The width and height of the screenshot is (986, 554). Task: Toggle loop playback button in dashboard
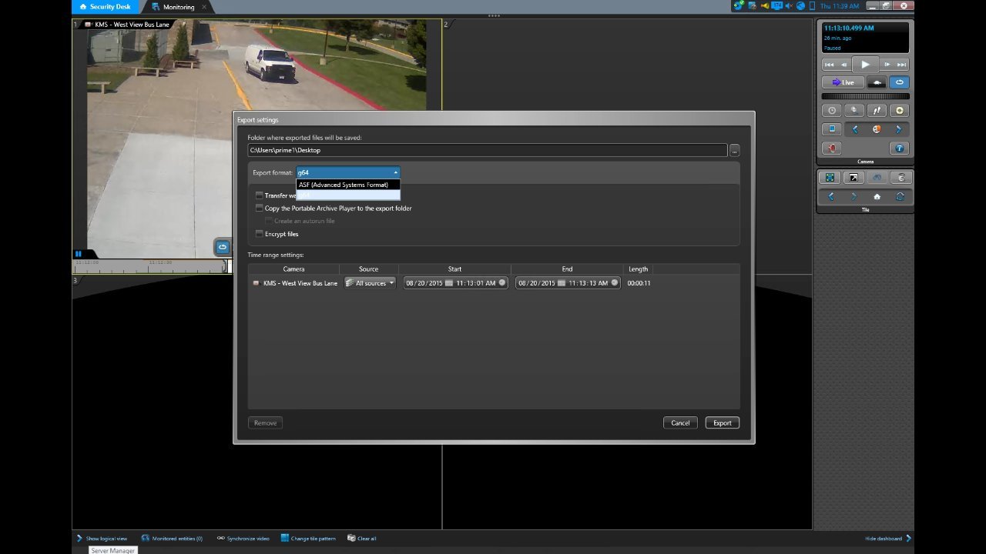coord(899,82)
